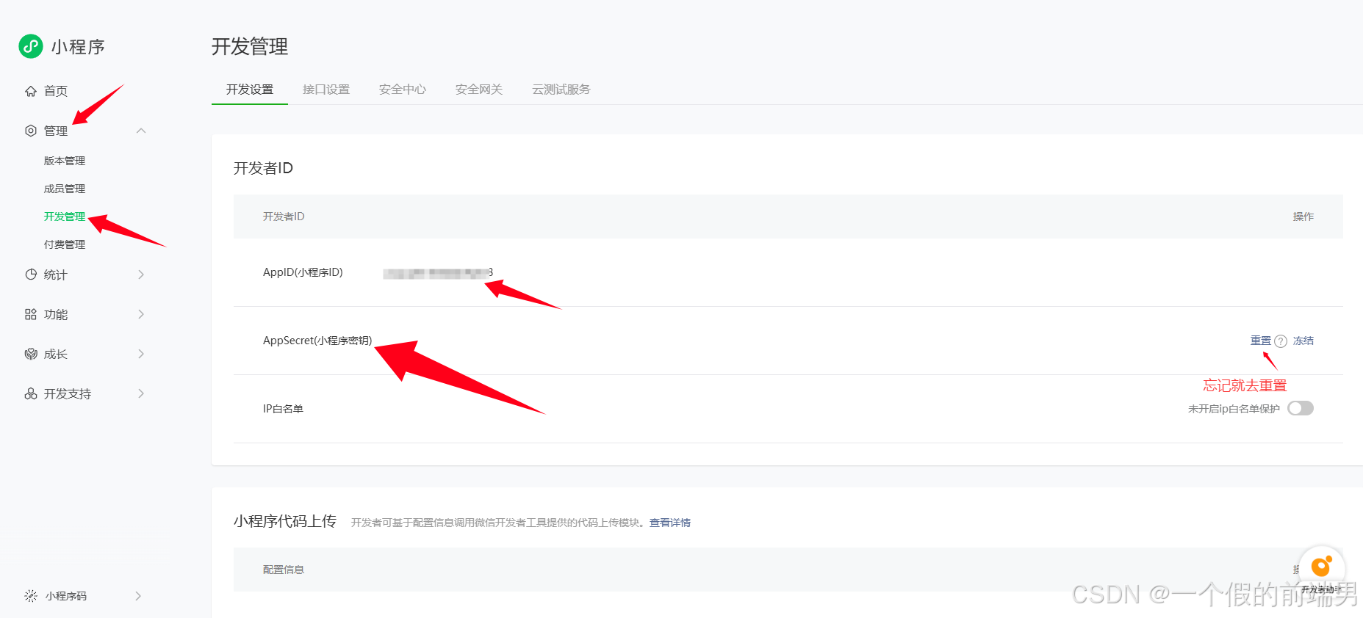1363x618 pixels.
Task: Click the IP白名单 row label
Action: pos(283,409)
